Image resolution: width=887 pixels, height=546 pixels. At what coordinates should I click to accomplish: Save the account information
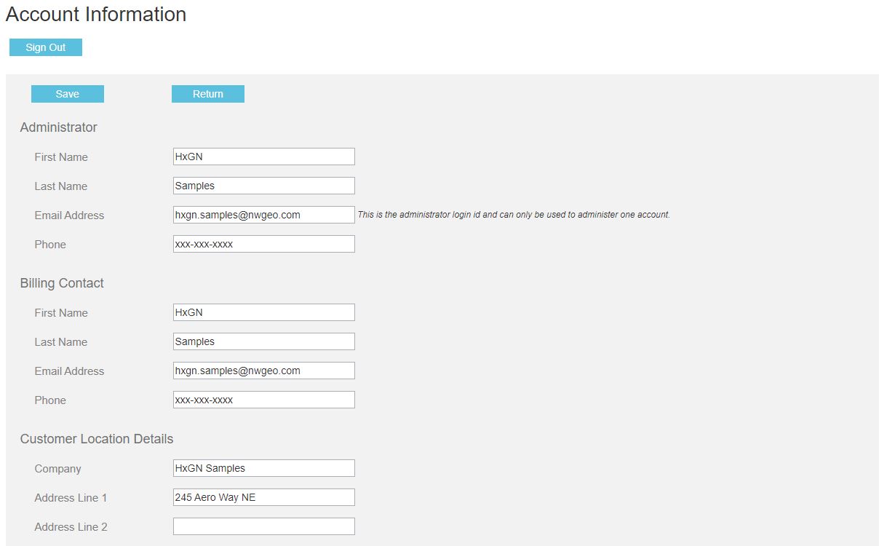point(68,94)
